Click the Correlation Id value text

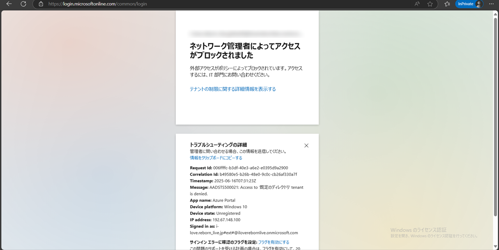pos(258,174)
